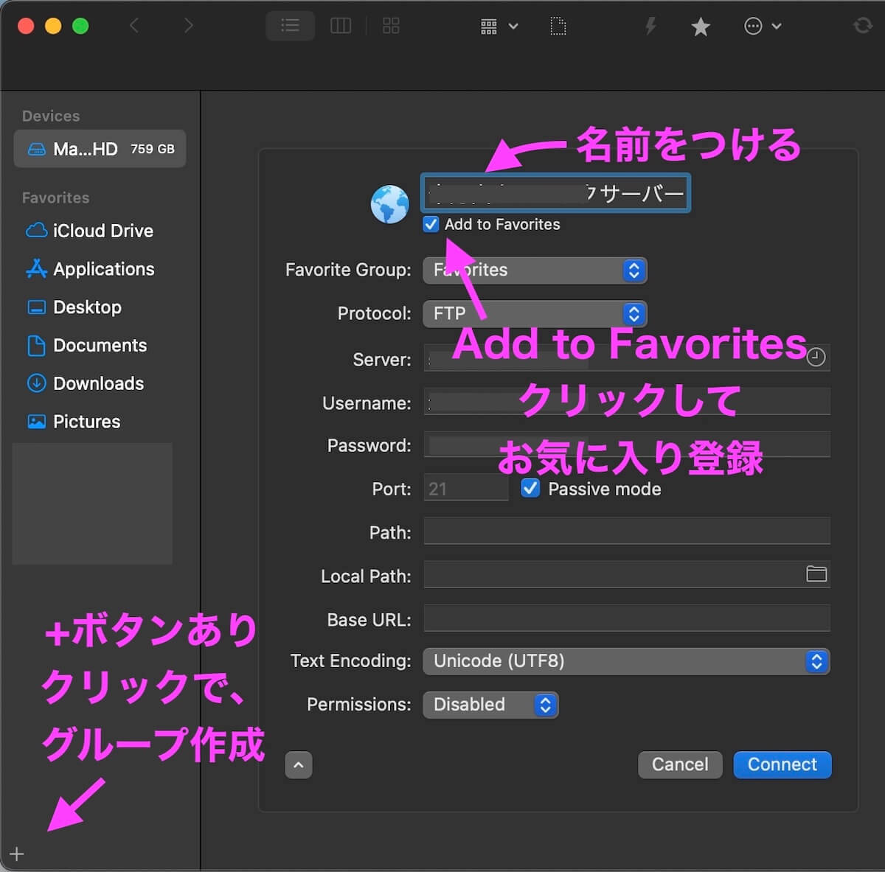Go forward with the right chevron

189,26
